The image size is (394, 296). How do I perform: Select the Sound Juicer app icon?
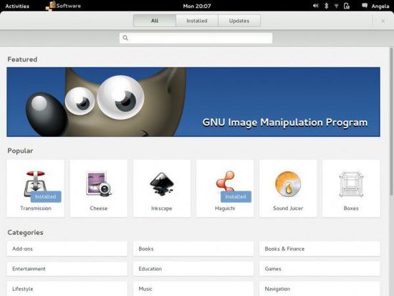(288, 184)
